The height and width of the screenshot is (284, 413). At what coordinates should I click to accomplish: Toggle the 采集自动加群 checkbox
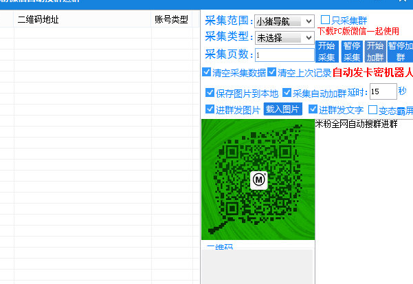[x=287, y=92]
